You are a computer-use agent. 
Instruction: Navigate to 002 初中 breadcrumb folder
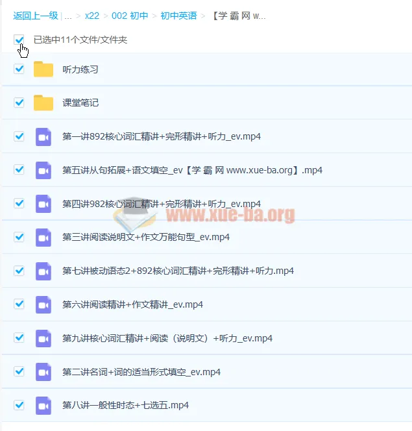[130, 16]
